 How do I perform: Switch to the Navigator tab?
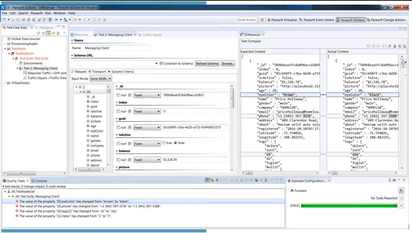45,27
